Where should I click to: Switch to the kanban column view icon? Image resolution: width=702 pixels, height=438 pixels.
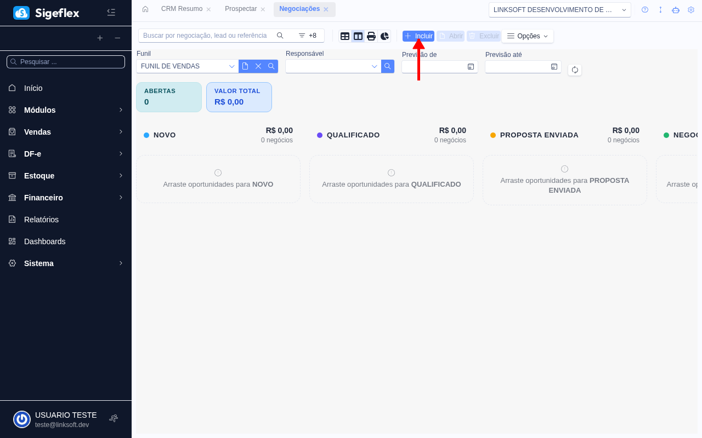coord(358,36)
